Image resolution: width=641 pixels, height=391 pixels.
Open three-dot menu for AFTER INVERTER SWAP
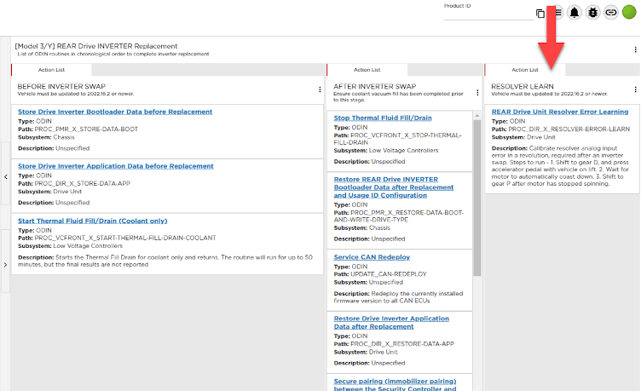[x=476, y=89]
